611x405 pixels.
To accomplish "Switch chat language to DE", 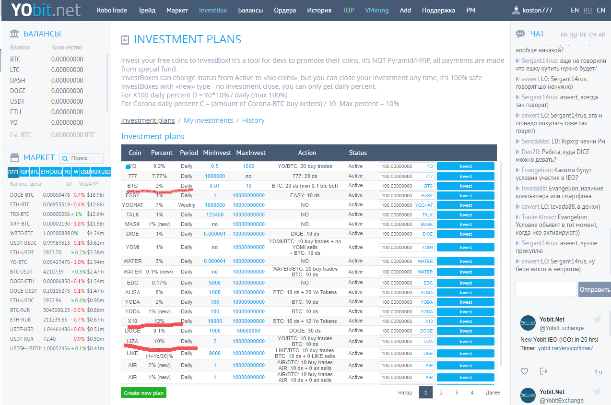I will [583, 35].
